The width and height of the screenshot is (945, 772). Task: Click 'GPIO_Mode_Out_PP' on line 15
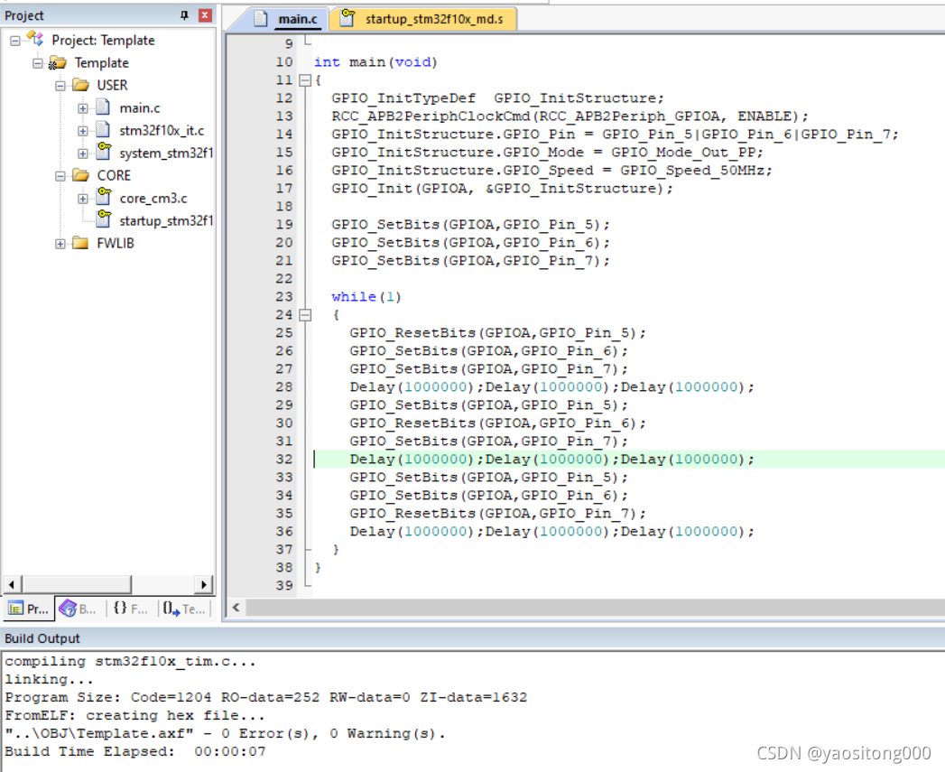[683, 152]
